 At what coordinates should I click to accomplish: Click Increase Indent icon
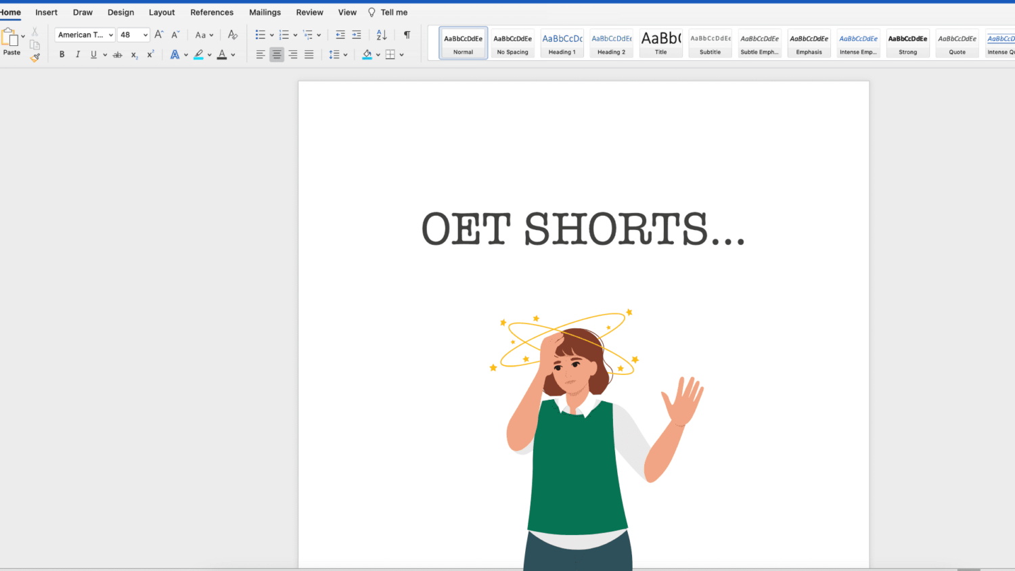coord(357,35)
